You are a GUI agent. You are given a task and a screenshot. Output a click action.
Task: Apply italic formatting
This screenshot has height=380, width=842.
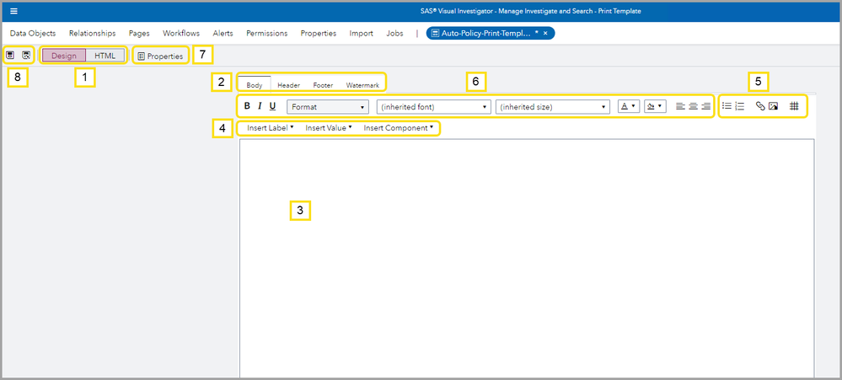(x=260, y=106)
